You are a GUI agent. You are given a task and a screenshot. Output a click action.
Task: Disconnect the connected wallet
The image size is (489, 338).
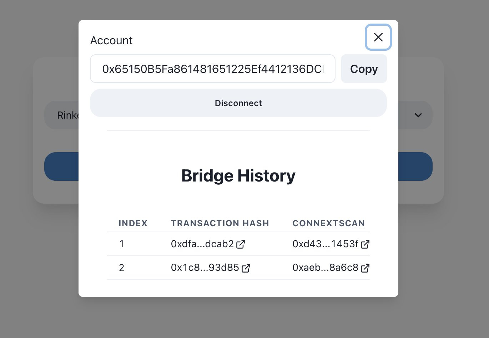[238, 103]
